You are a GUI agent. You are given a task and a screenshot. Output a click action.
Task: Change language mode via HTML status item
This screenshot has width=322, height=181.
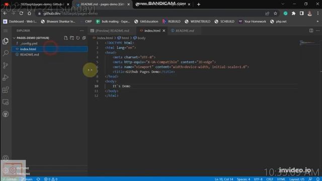tap(281, 179)
